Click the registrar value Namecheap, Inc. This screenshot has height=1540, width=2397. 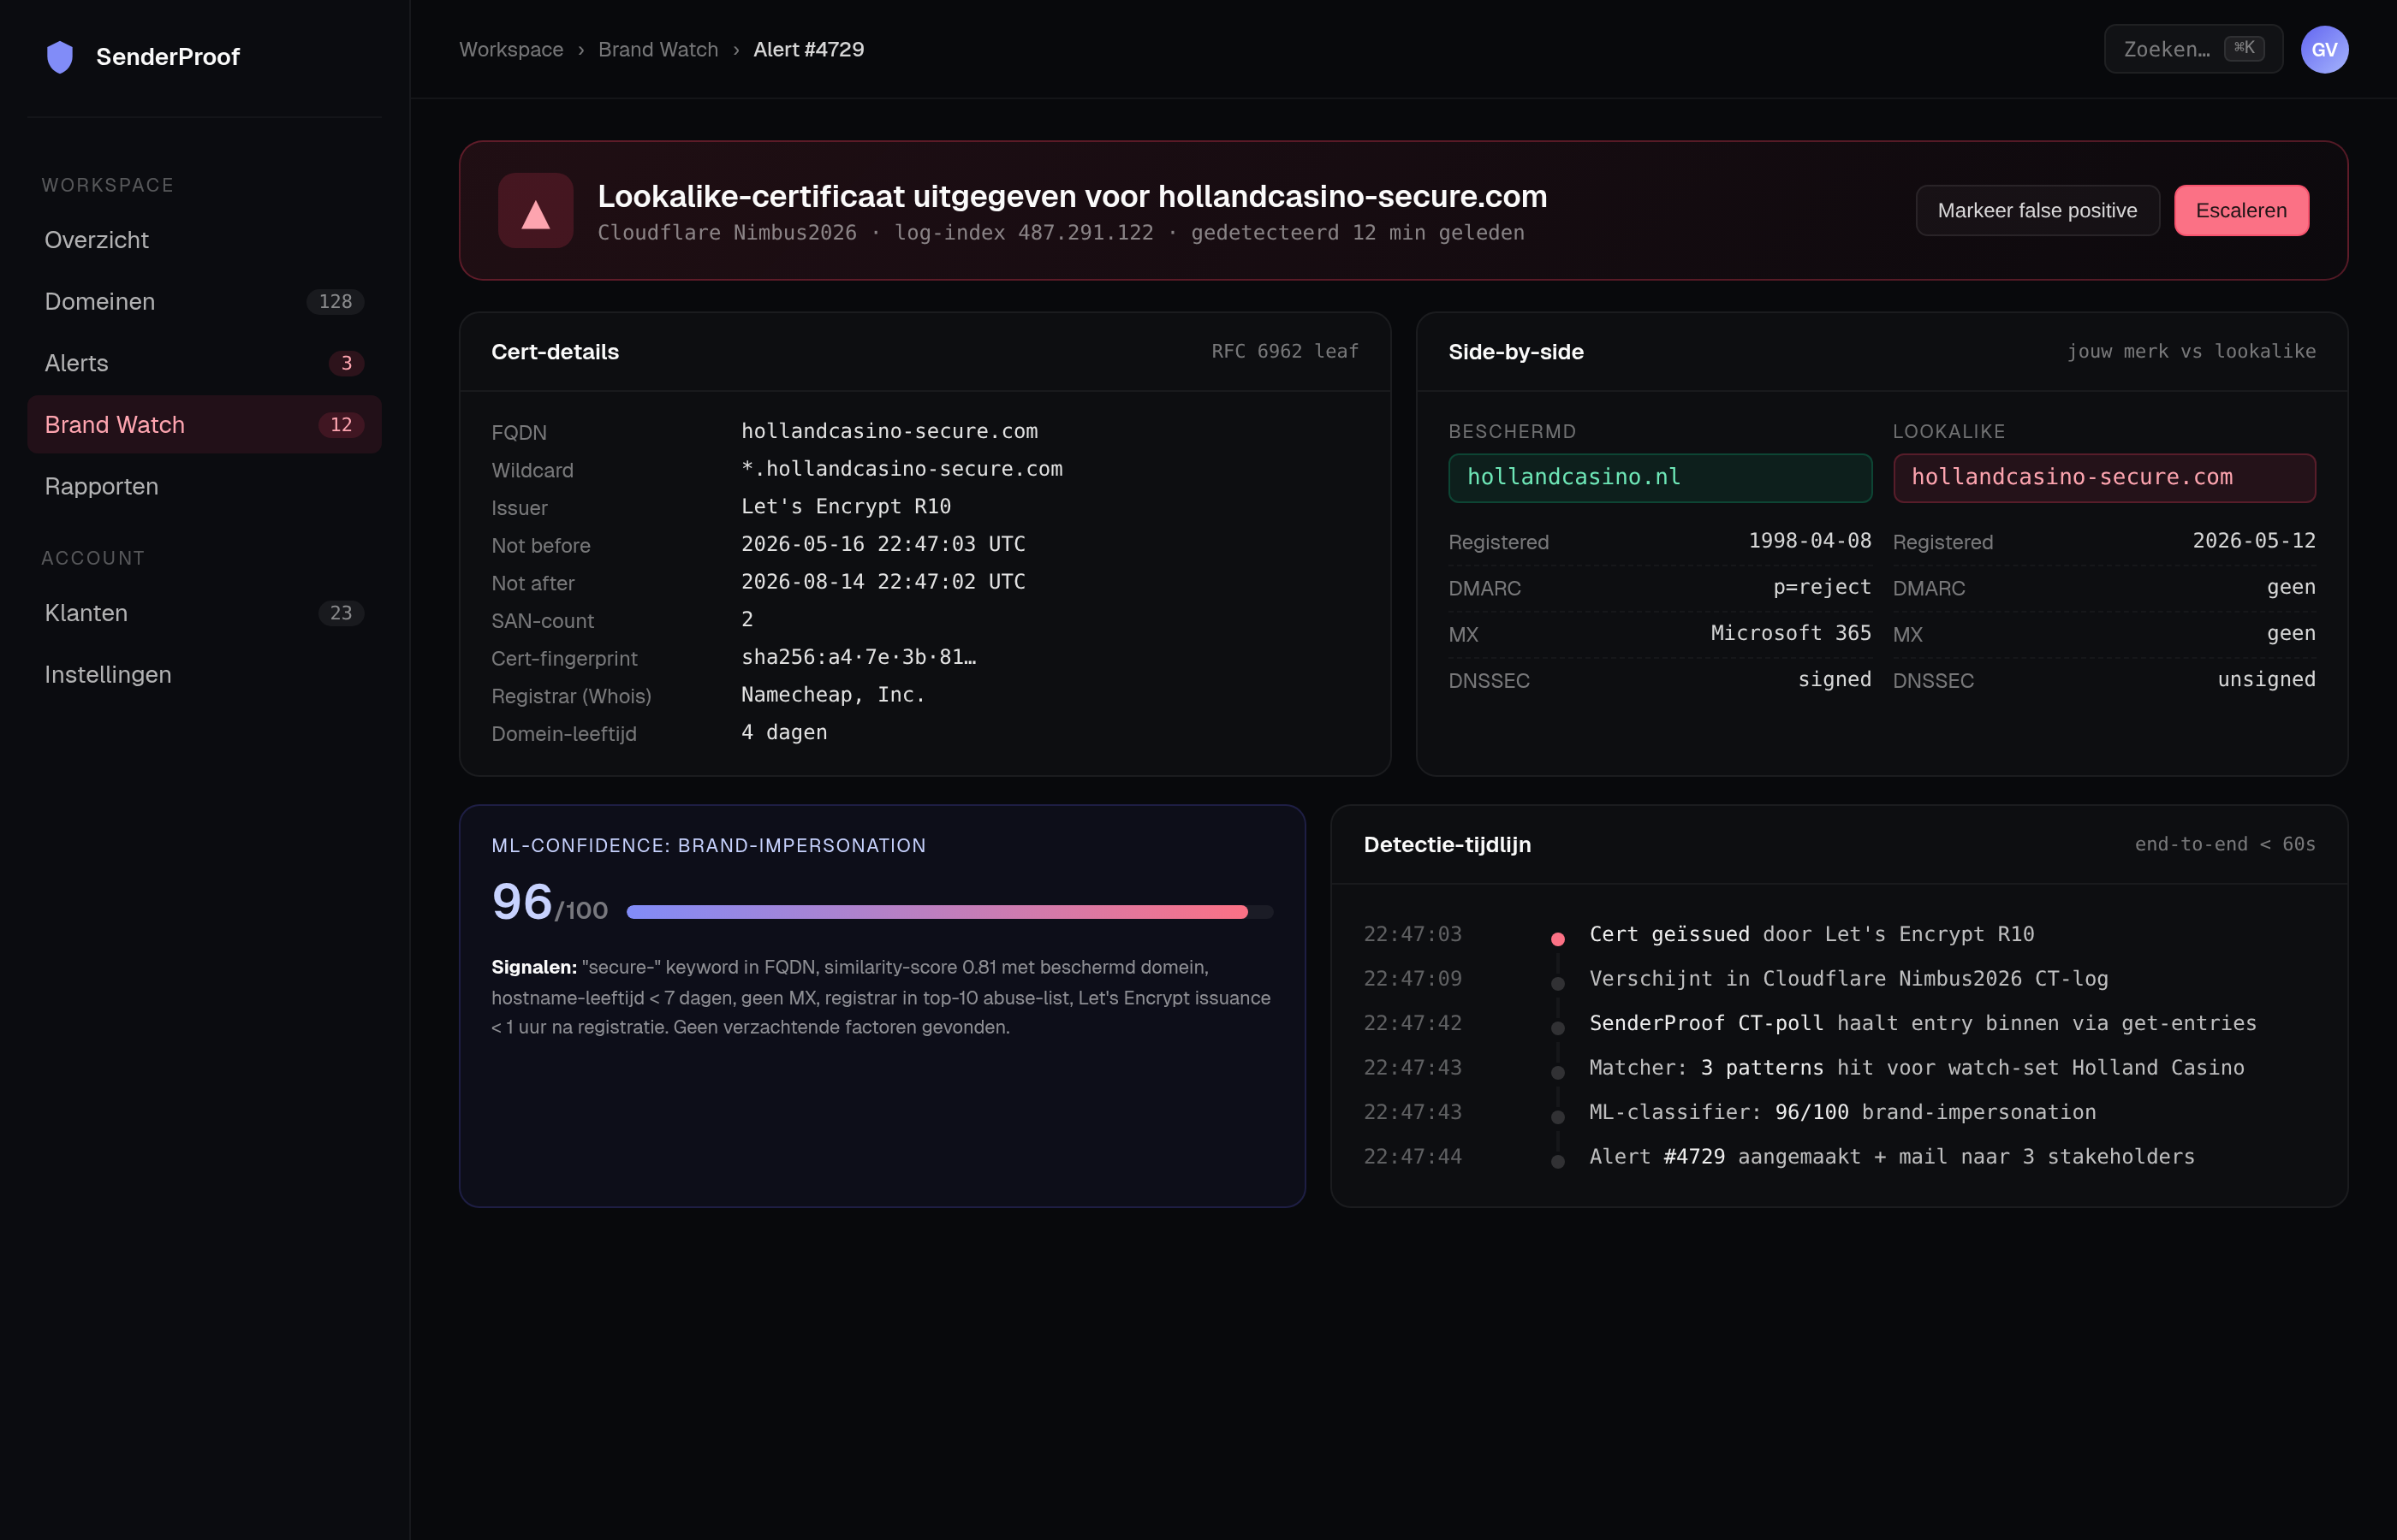(x=832, y=695)
